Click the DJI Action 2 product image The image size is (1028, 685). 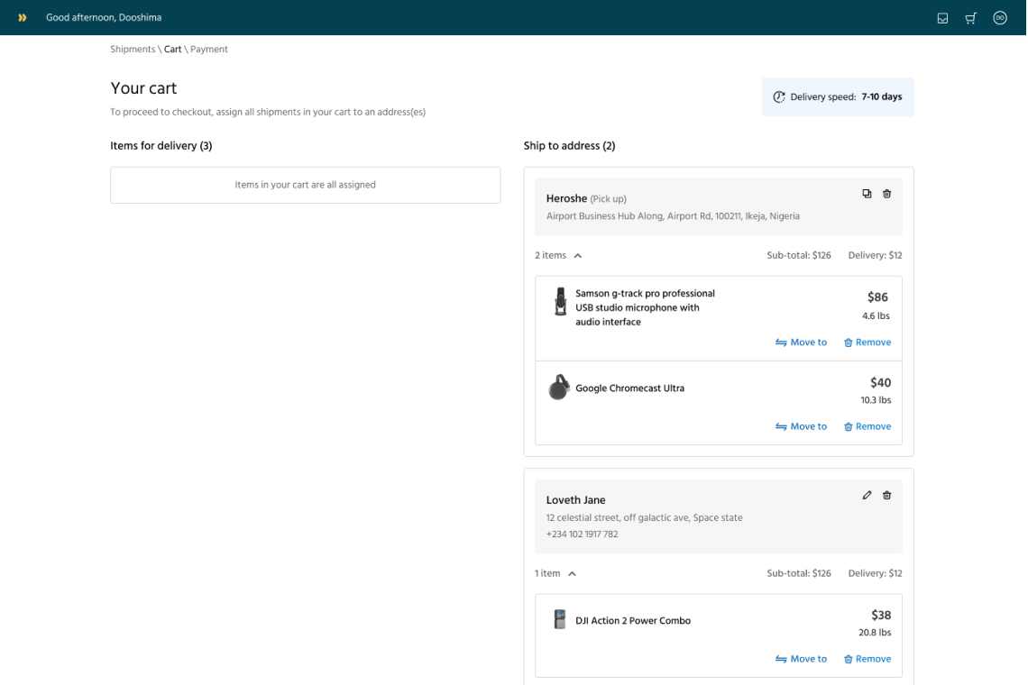[x=559, y=619]
